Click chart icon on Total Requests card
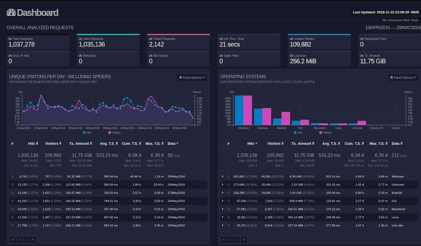The height and width of the screenshot is (246, 421). (x=10, y=39)
